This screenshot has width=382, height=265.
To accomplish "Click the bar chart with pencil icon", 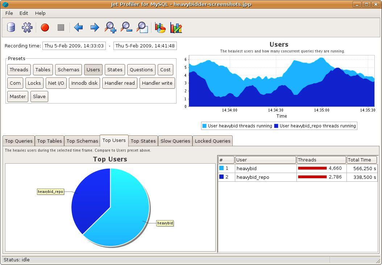I will click(176, 28).
